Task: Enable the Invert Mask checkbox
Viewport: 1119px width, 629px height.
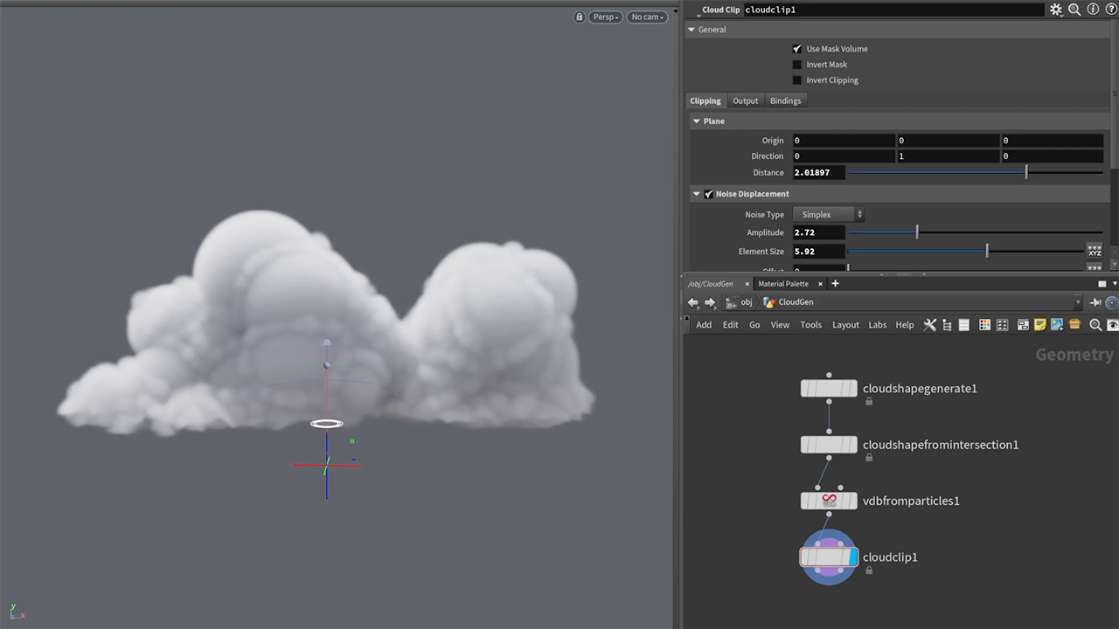Action: [797, 65]
